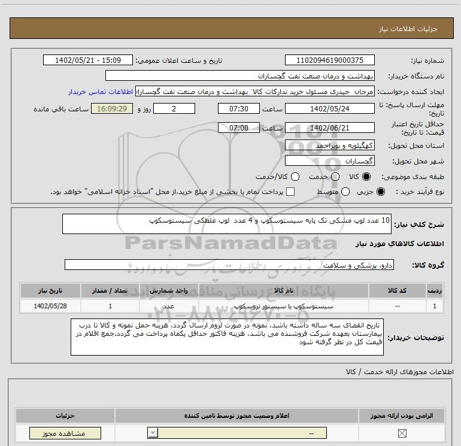The height and width of the screenshot is (446, 461).
Task: Select the خدمت radio button
Action: tap(335, 177)
